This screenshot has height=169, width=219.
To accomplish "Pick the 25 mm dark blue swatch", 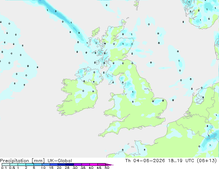I will 70,165.
